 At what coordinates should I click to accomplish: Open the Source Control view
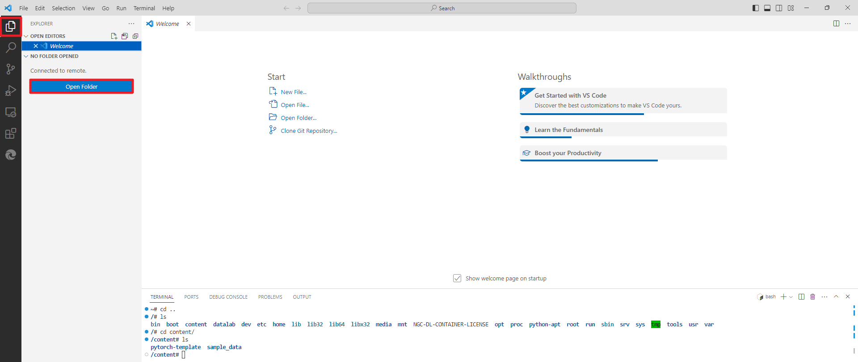click(x=11, y=69)
